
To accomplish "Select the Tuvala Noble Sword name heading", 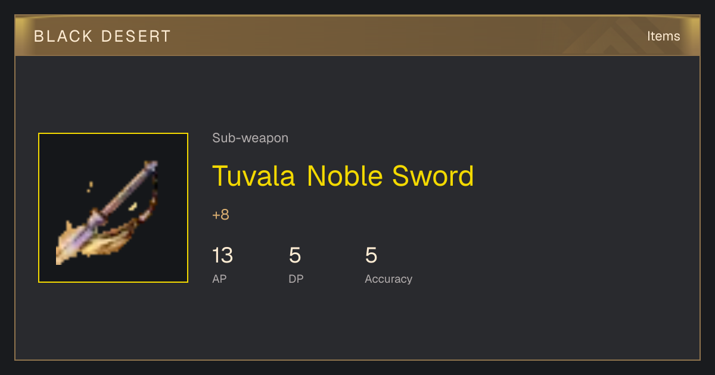I will [x=343, y=176].
